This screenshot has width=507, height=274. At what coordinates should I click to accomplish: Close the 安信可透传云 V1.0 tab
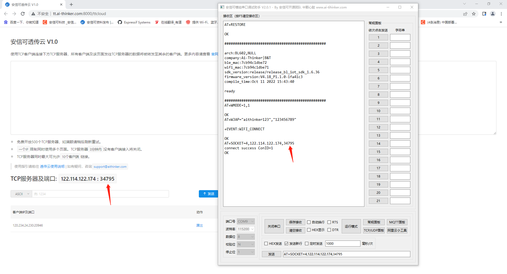coord(61,4)
